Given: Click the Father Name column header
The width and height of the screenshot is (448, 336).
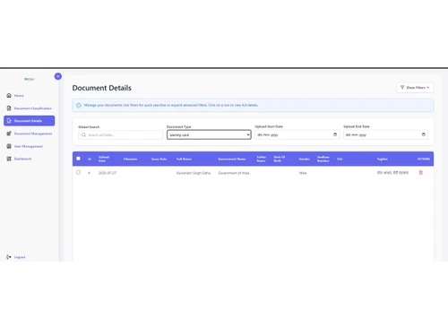Looking at the screenshot, I should click(x=262, y=159).
